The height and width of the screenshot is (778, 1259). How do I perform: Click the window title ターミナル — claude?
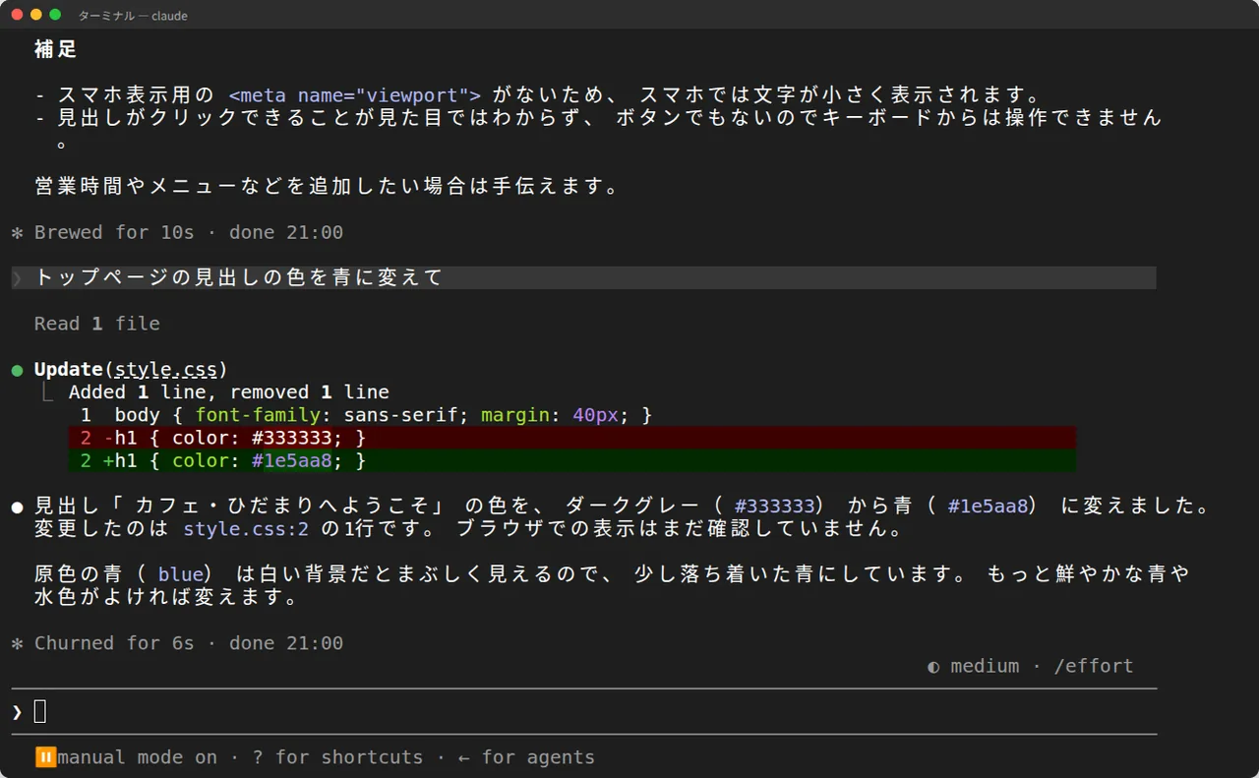point(133,16)
